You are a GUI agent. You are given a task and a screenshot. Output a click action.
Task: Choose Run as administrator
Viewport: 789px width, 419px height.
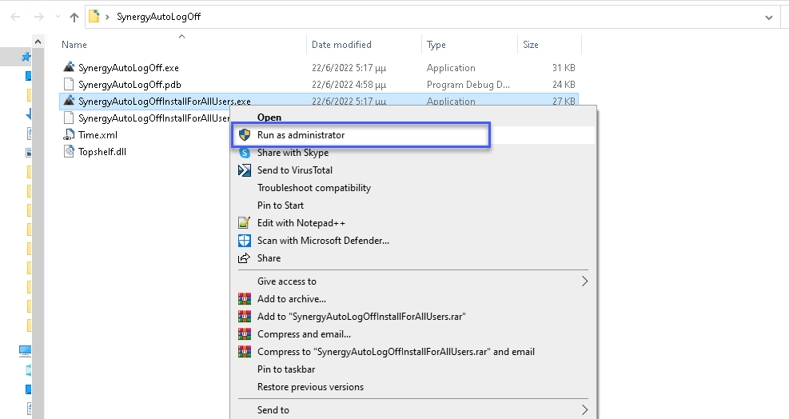pos(301,135)
